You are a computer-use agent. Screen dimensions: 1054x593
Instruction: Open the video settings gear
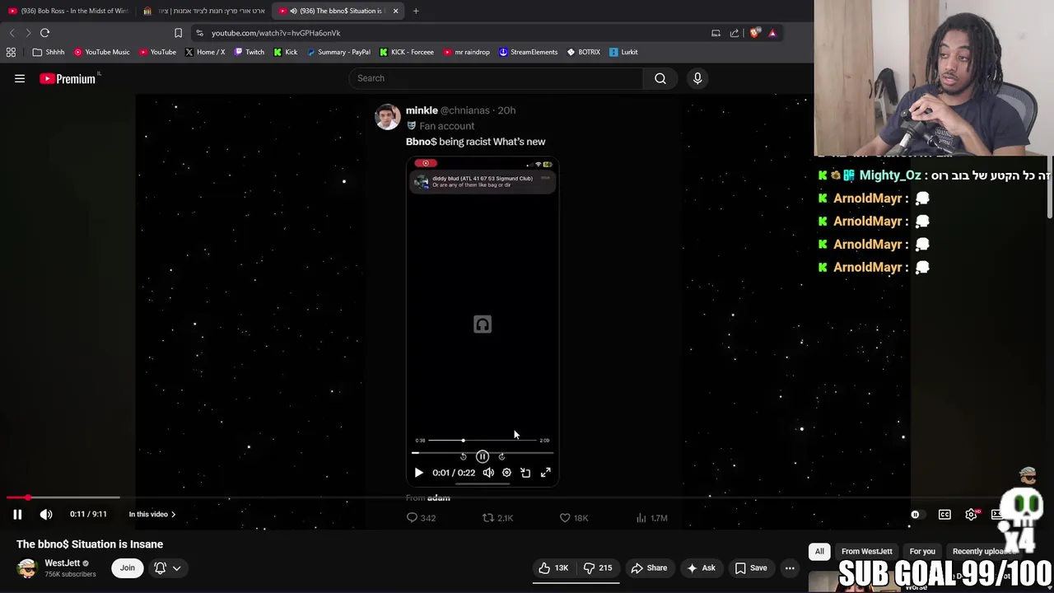pos(972,514)
